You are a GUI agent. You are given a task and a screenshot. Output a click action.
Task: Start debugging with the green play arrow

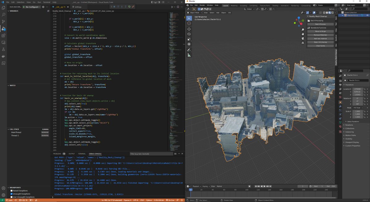[x=23, y=7]
